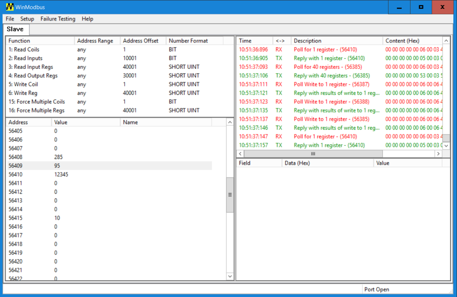Select the '16: Force Multiple Regs' function row
Image resolution: width=457 pixels, height=297 pixels.
pyautogui.click(x=36, y=110)
